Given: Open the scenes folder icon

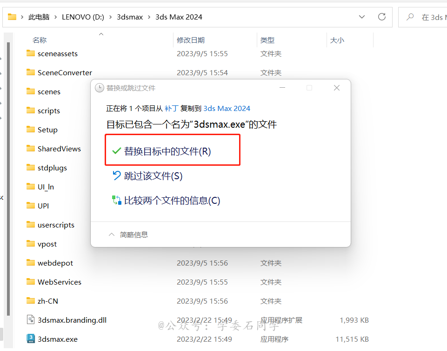Looking at the screenshot, I should click(x=31, y=91).
